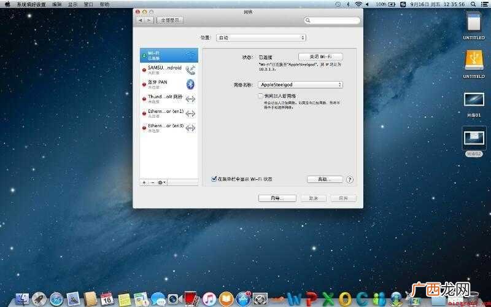Open the Apple menu

(7, 4)
